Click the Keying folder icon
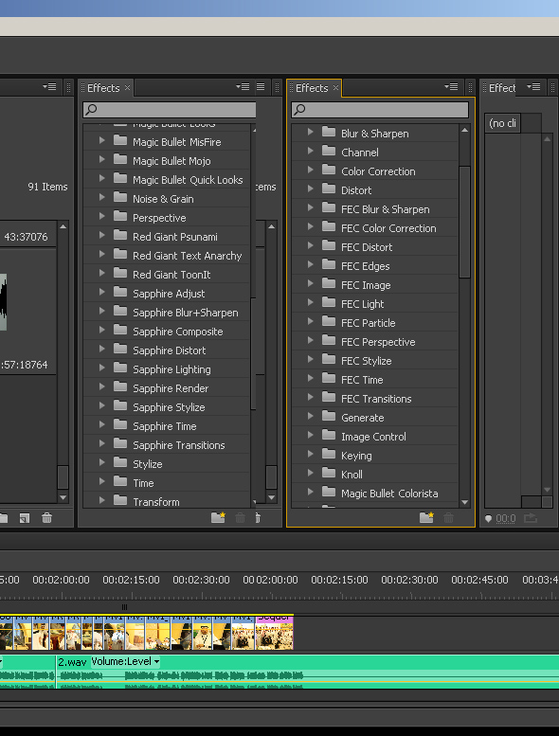This screenshot has height=736, width=559. click(329, 454)
